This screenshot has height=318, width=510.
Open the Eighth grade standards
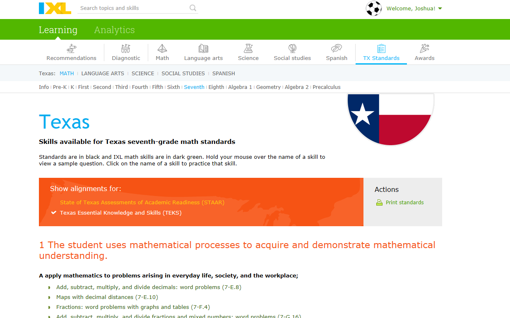point(216,87)
